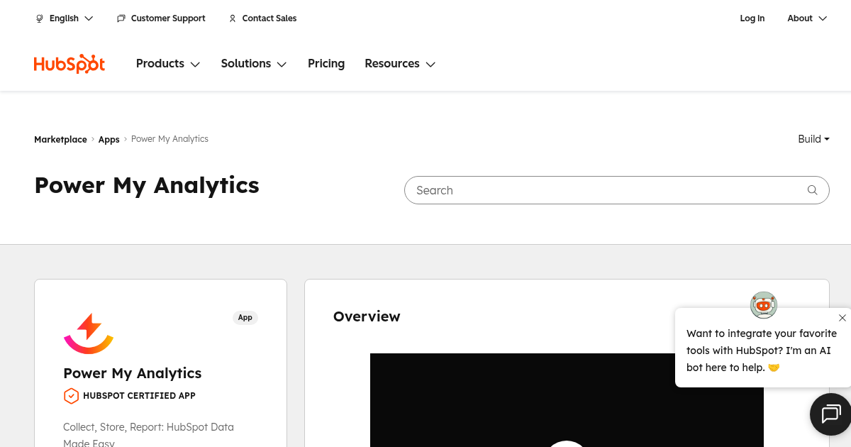This screenshot has height=447, width=851.
Task: Expand the About dropdown
Action: coord(807,18)
